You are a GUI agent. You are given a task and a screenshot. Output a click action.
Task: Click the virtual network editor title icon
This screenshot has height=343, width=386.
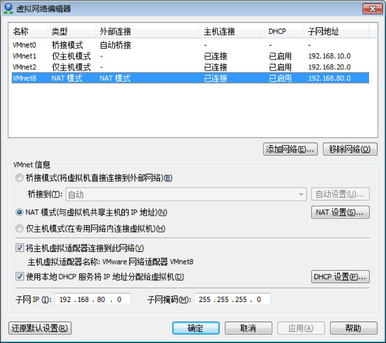pyautogui.click(x=8, y=8)
